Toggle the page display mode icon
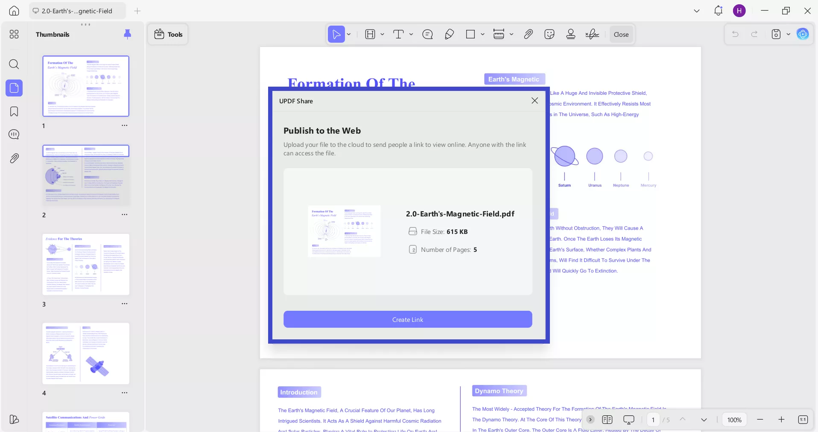 (x=607, y=420)
